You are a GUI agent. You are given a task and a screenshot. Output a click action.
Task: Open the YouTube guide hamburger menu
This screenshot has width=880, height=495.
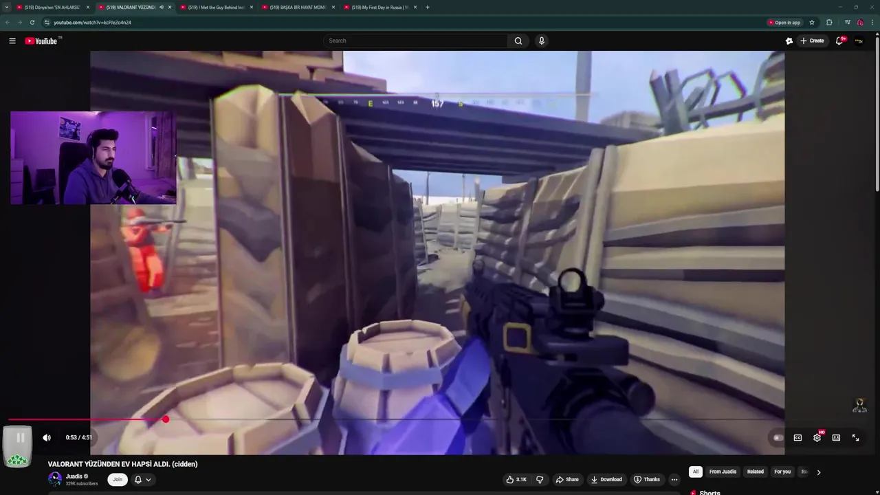(x=12, y=41)
